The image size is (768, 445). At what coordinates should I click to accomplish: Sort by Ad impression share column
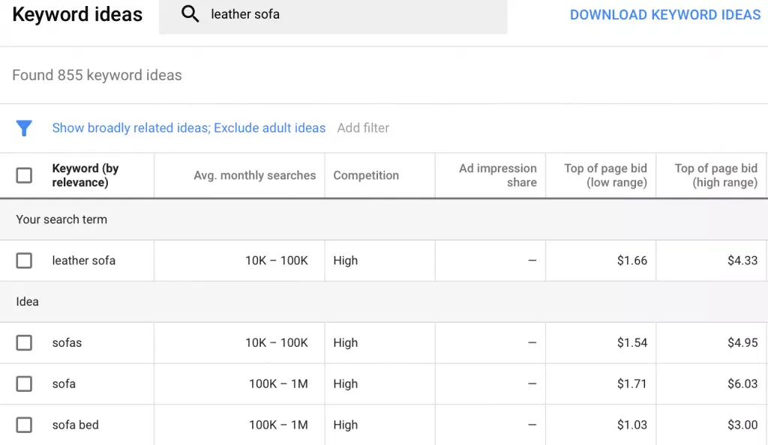click(498, 175)
